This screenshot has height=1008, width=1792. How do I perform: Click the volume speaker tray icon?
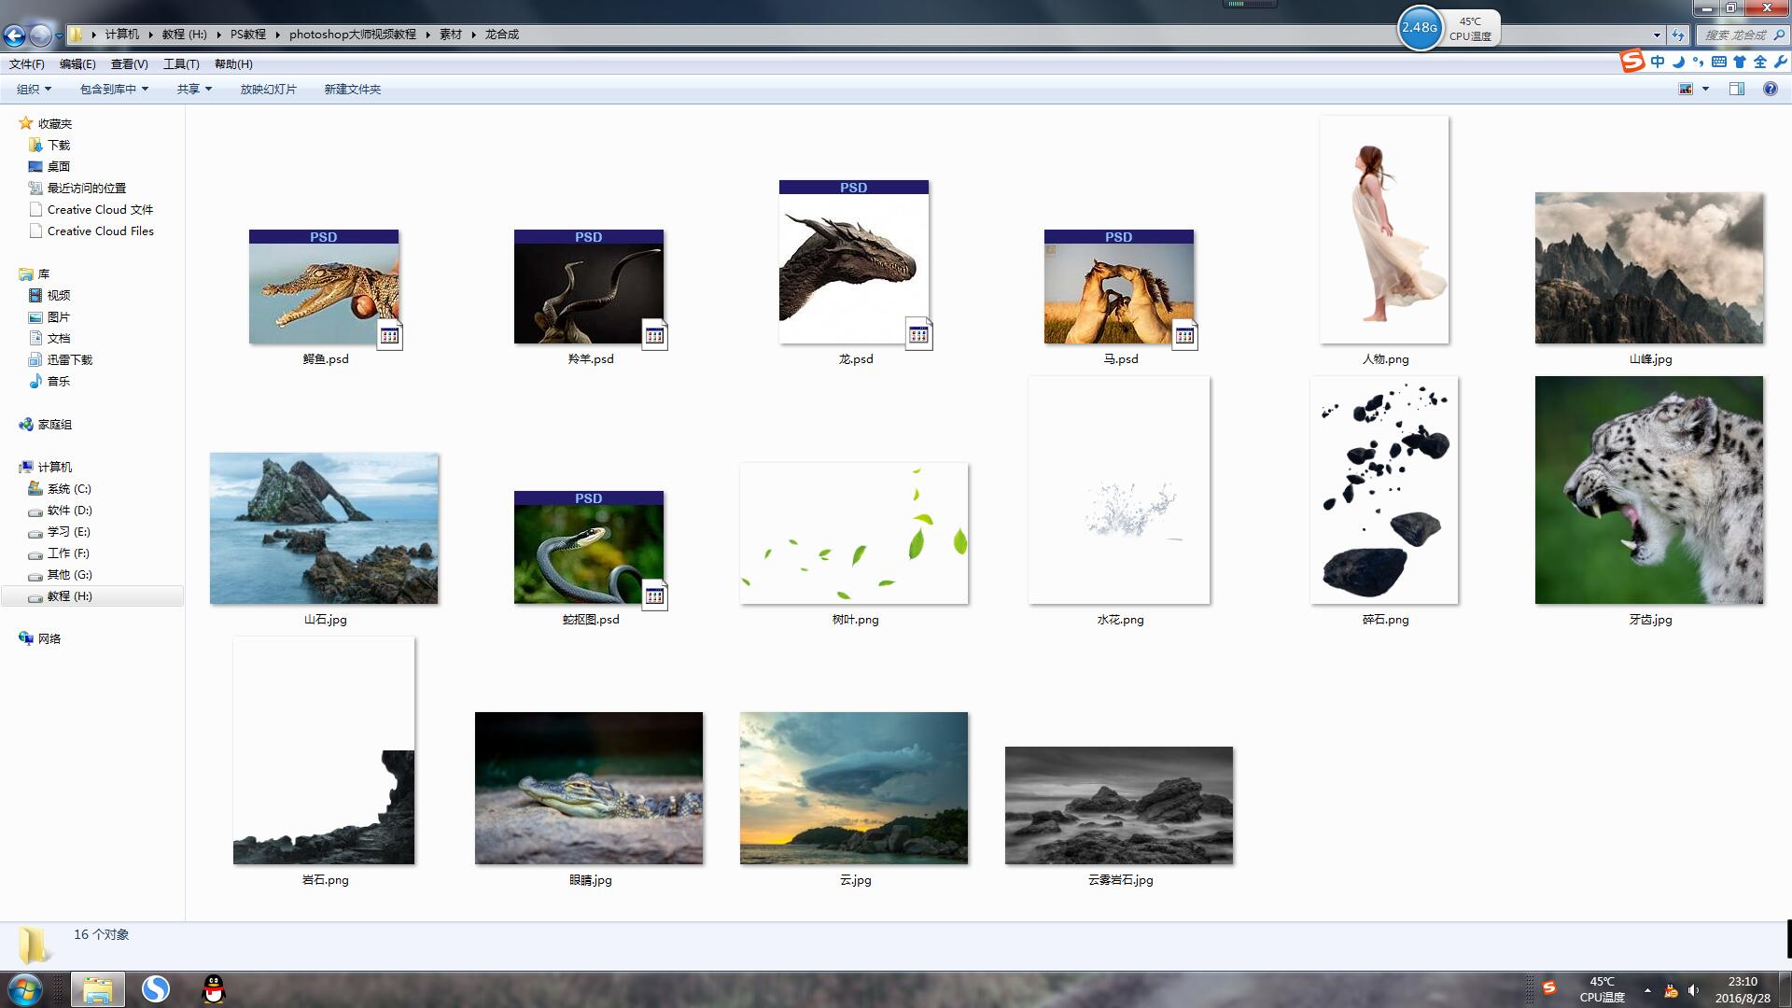1693,990
